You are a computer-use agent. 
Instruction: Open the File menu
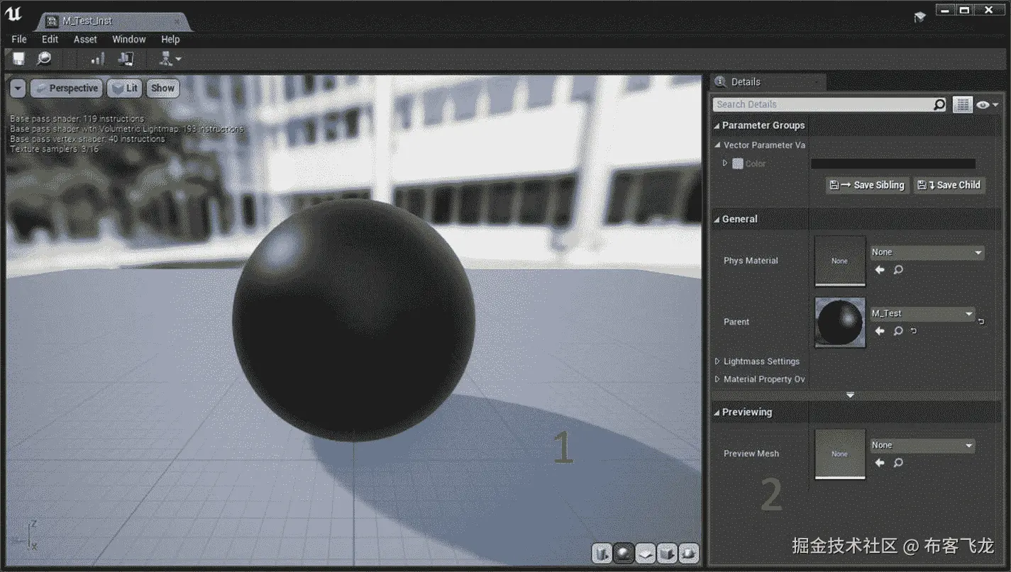click(19, 40)
